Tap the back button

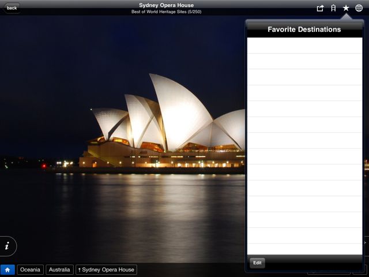[12, 8]
